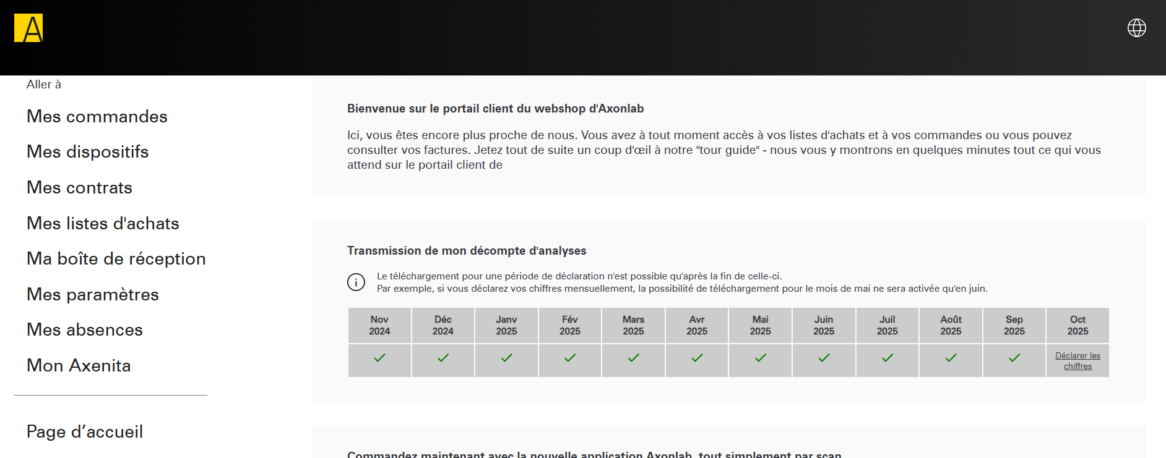The height and width of the screenshot is (458, 1166).
Task: Open Ma boîte de réception
Action: tap(116, 258)
